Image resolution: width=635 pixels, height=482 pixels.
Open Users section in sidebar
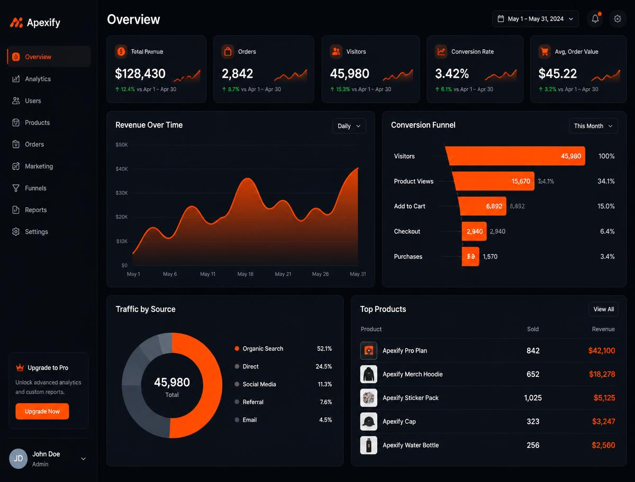[49, 100]
